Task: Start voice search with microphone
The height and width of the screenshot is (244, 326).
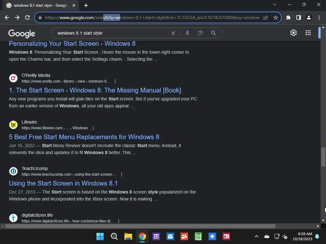Action: pyautogui.click(x=187, y=33)
